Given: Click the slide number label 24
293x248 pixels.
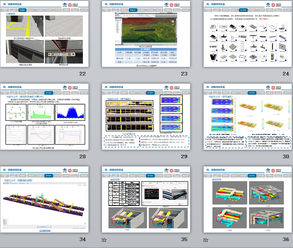Looking at the screenshot, I should (286, 74).
